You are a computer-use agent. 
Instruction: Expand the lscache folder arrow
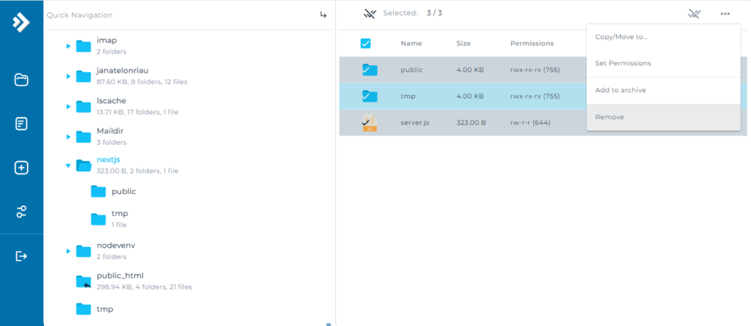click(68, 106)
